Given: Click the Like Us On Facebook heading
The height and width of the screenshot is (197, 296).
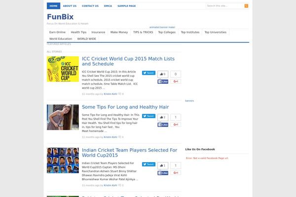Looking at the screenshot, I should pyautogui.click(x=200, y=149).
